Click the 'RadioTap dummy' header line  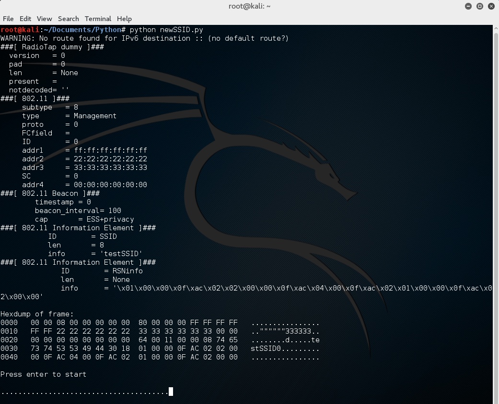(52, 47)
